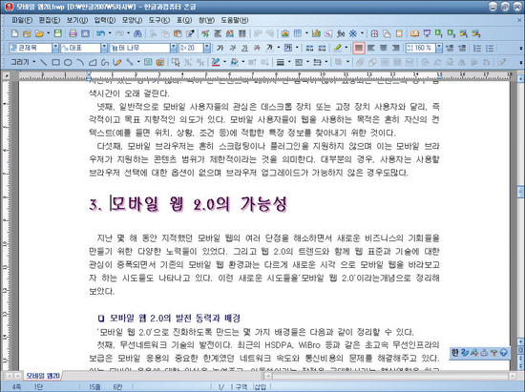Open the 파일(F) menu
This screenshot has width=525, height=392.
click(22, 20)
